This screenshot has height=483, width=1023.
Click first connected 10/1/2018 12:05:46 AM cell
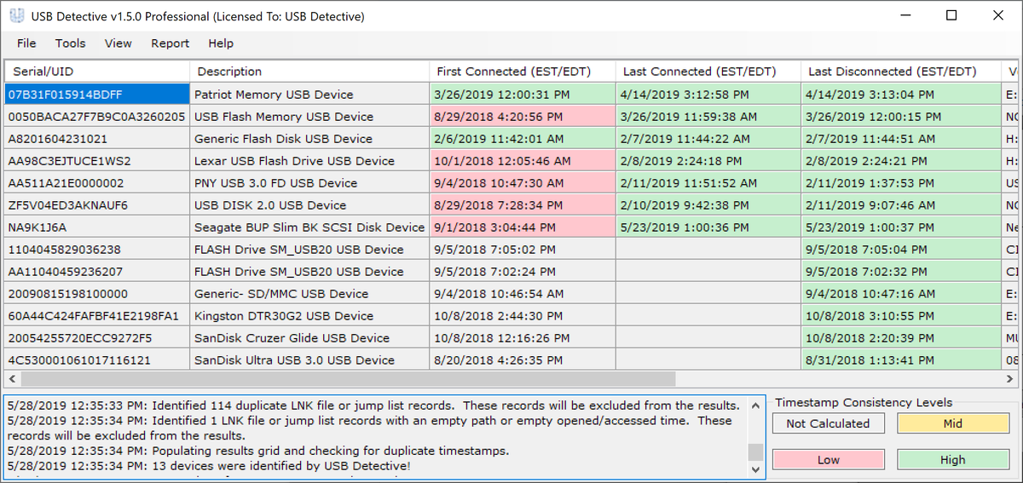(522, 161)
